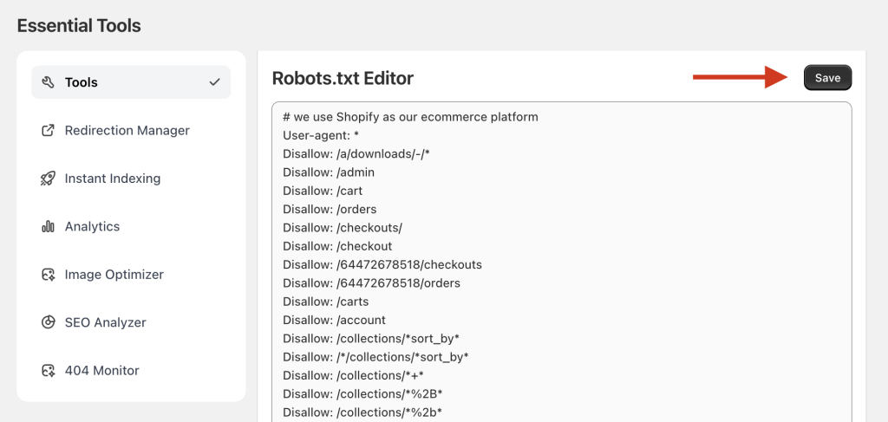Click the line 'Disallow: /collections/*+*'
Screen dimensions: 888x422
coord(354,375)
